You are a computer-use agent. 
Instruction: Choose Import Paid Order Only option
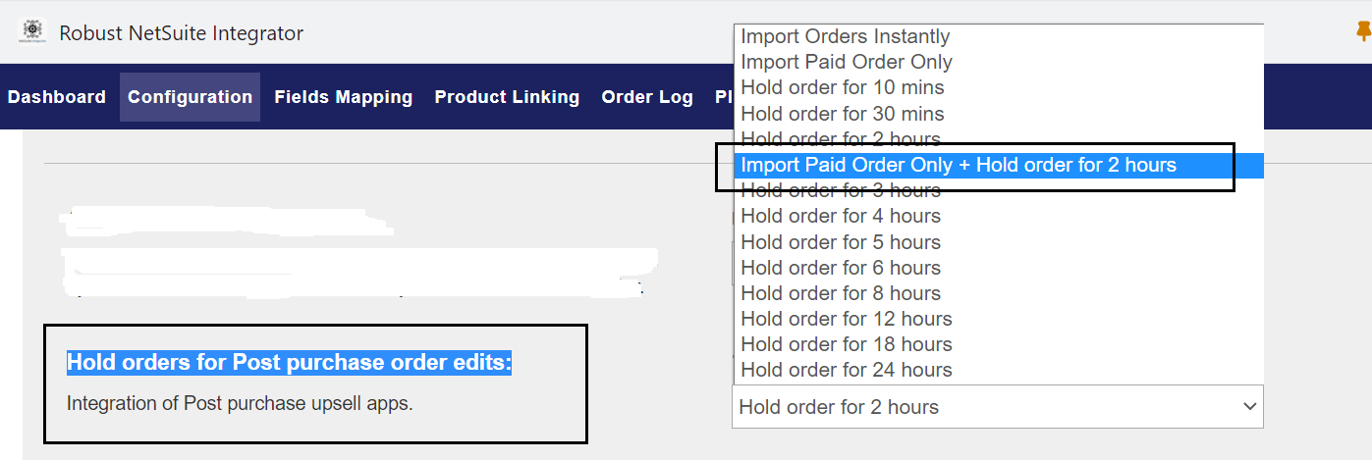click(x=846, y=62)
